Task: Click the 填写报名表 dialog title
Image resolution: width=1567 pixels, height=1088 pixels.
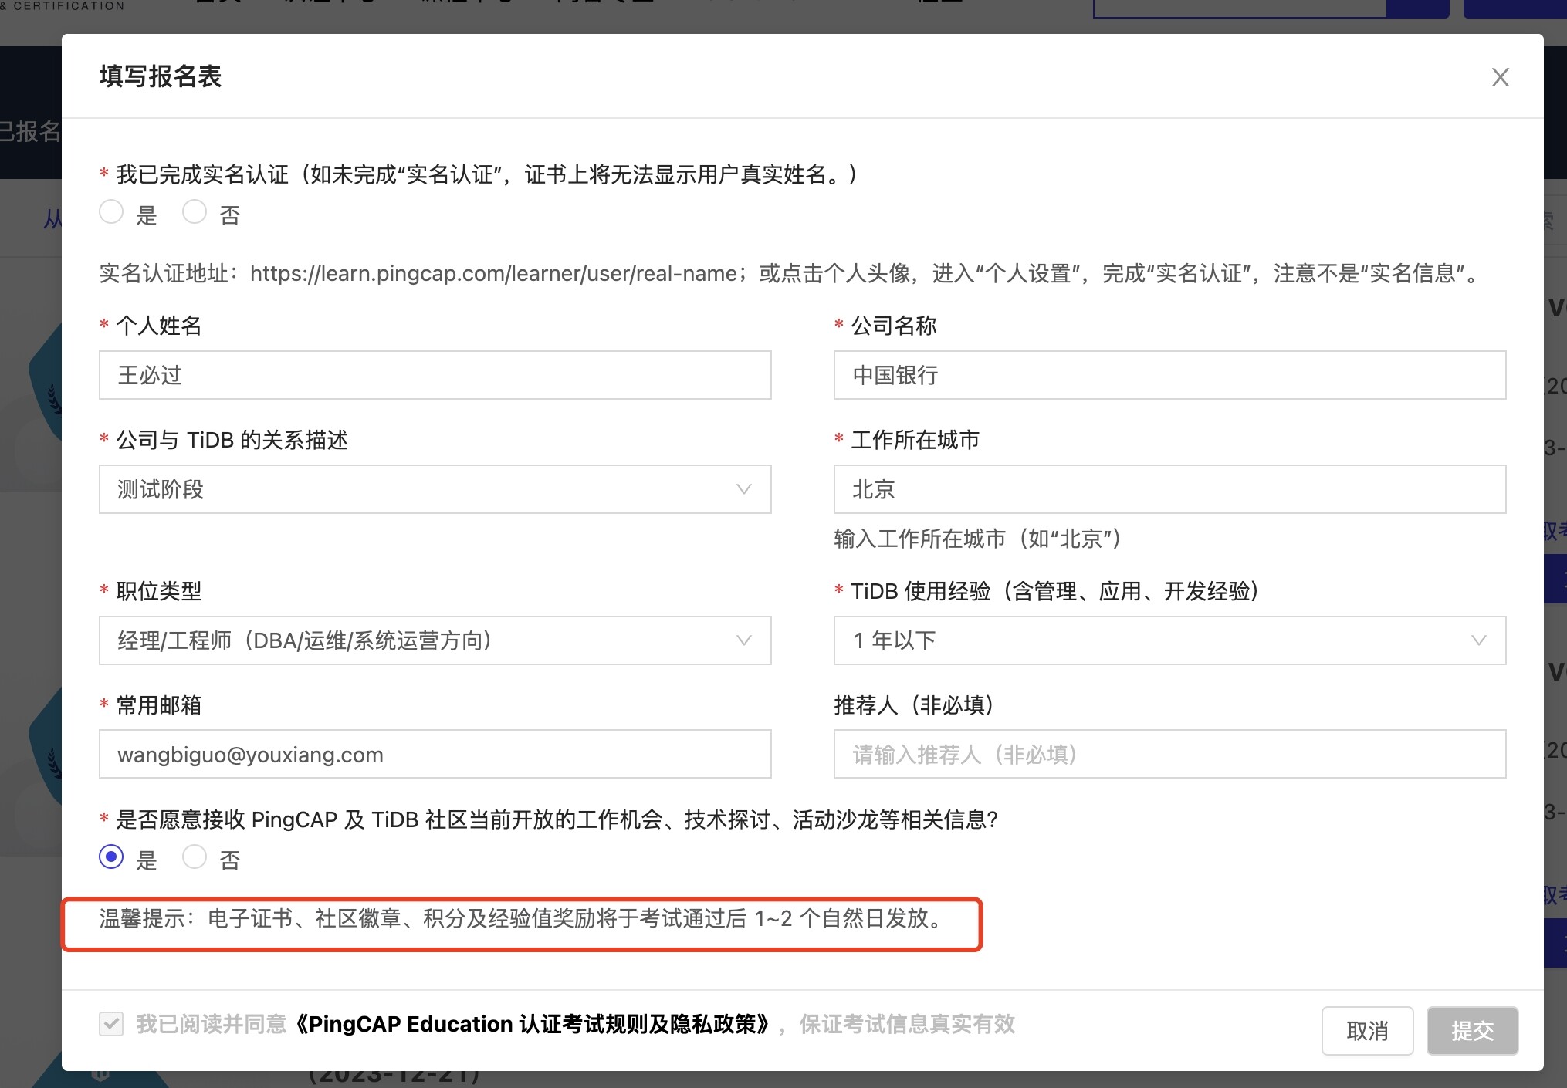Action: tap(161, 76)
